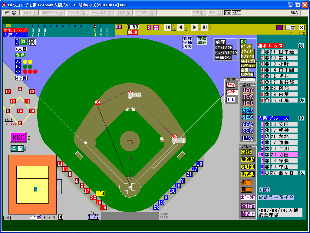Click the SB indicator in the record bar
The image size is (310, 233).
tap(119, 27)
